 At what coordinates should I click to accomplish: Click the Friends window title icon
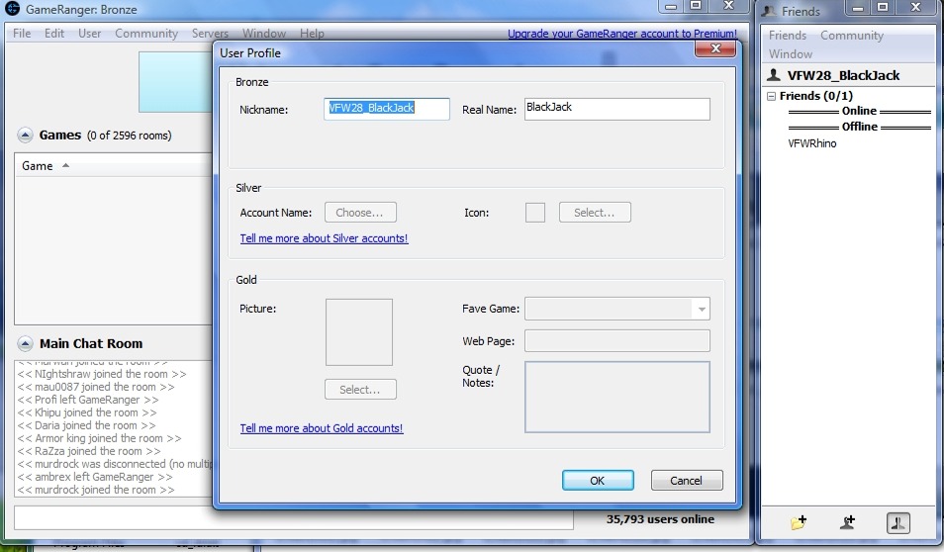point(769,11)
